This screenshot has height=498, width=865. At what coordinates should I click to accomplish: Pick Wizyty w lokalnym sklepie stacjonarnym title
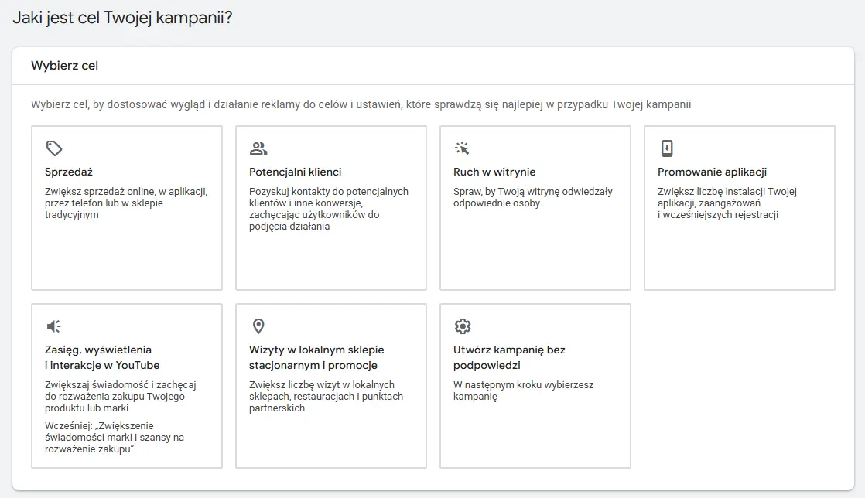tap(316, 357)
